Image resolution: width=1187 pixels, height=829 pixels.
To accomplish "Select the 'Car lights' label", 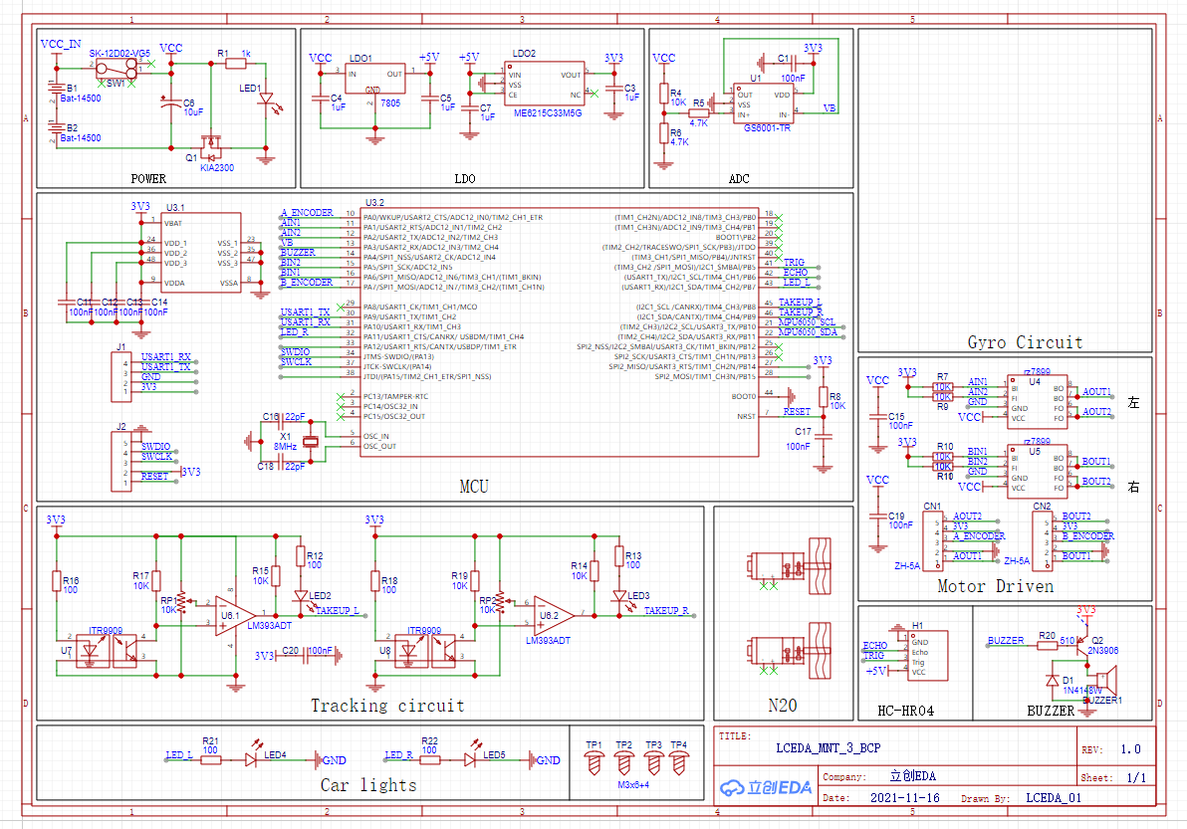I will [x=368, y=785].
